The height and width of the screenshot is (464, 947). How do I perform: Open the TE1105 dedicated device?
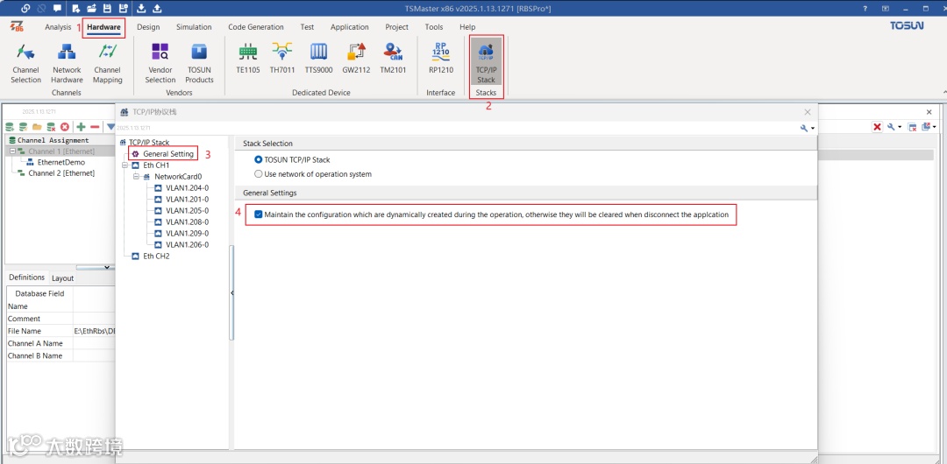point(247,59)
